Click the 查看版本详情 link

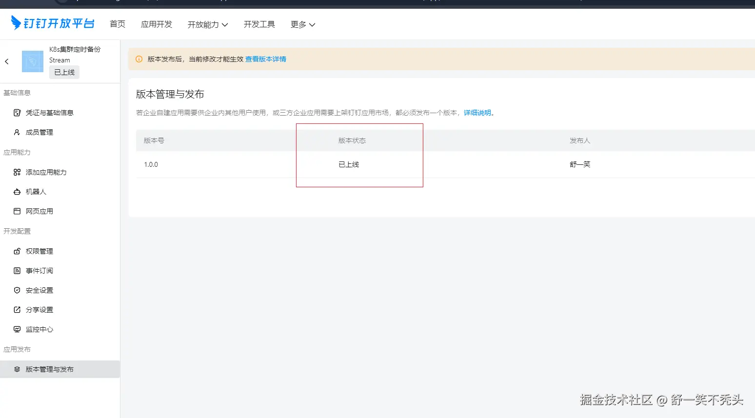pos(266,59)
